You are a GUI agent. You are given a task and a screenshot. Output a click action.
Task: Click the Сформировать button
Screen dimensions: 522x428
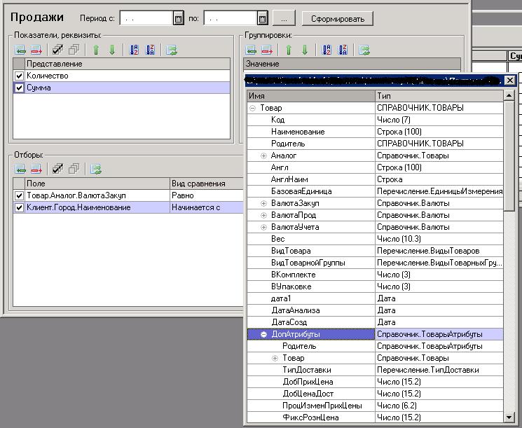337,18
